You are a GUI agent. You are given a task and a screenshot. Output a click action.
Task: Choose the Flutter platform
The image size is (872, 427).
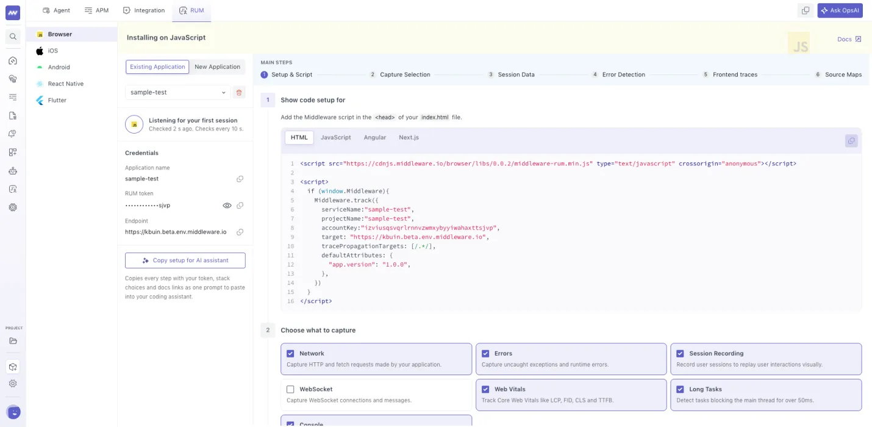pyautogui.click(x=71, y=100)
